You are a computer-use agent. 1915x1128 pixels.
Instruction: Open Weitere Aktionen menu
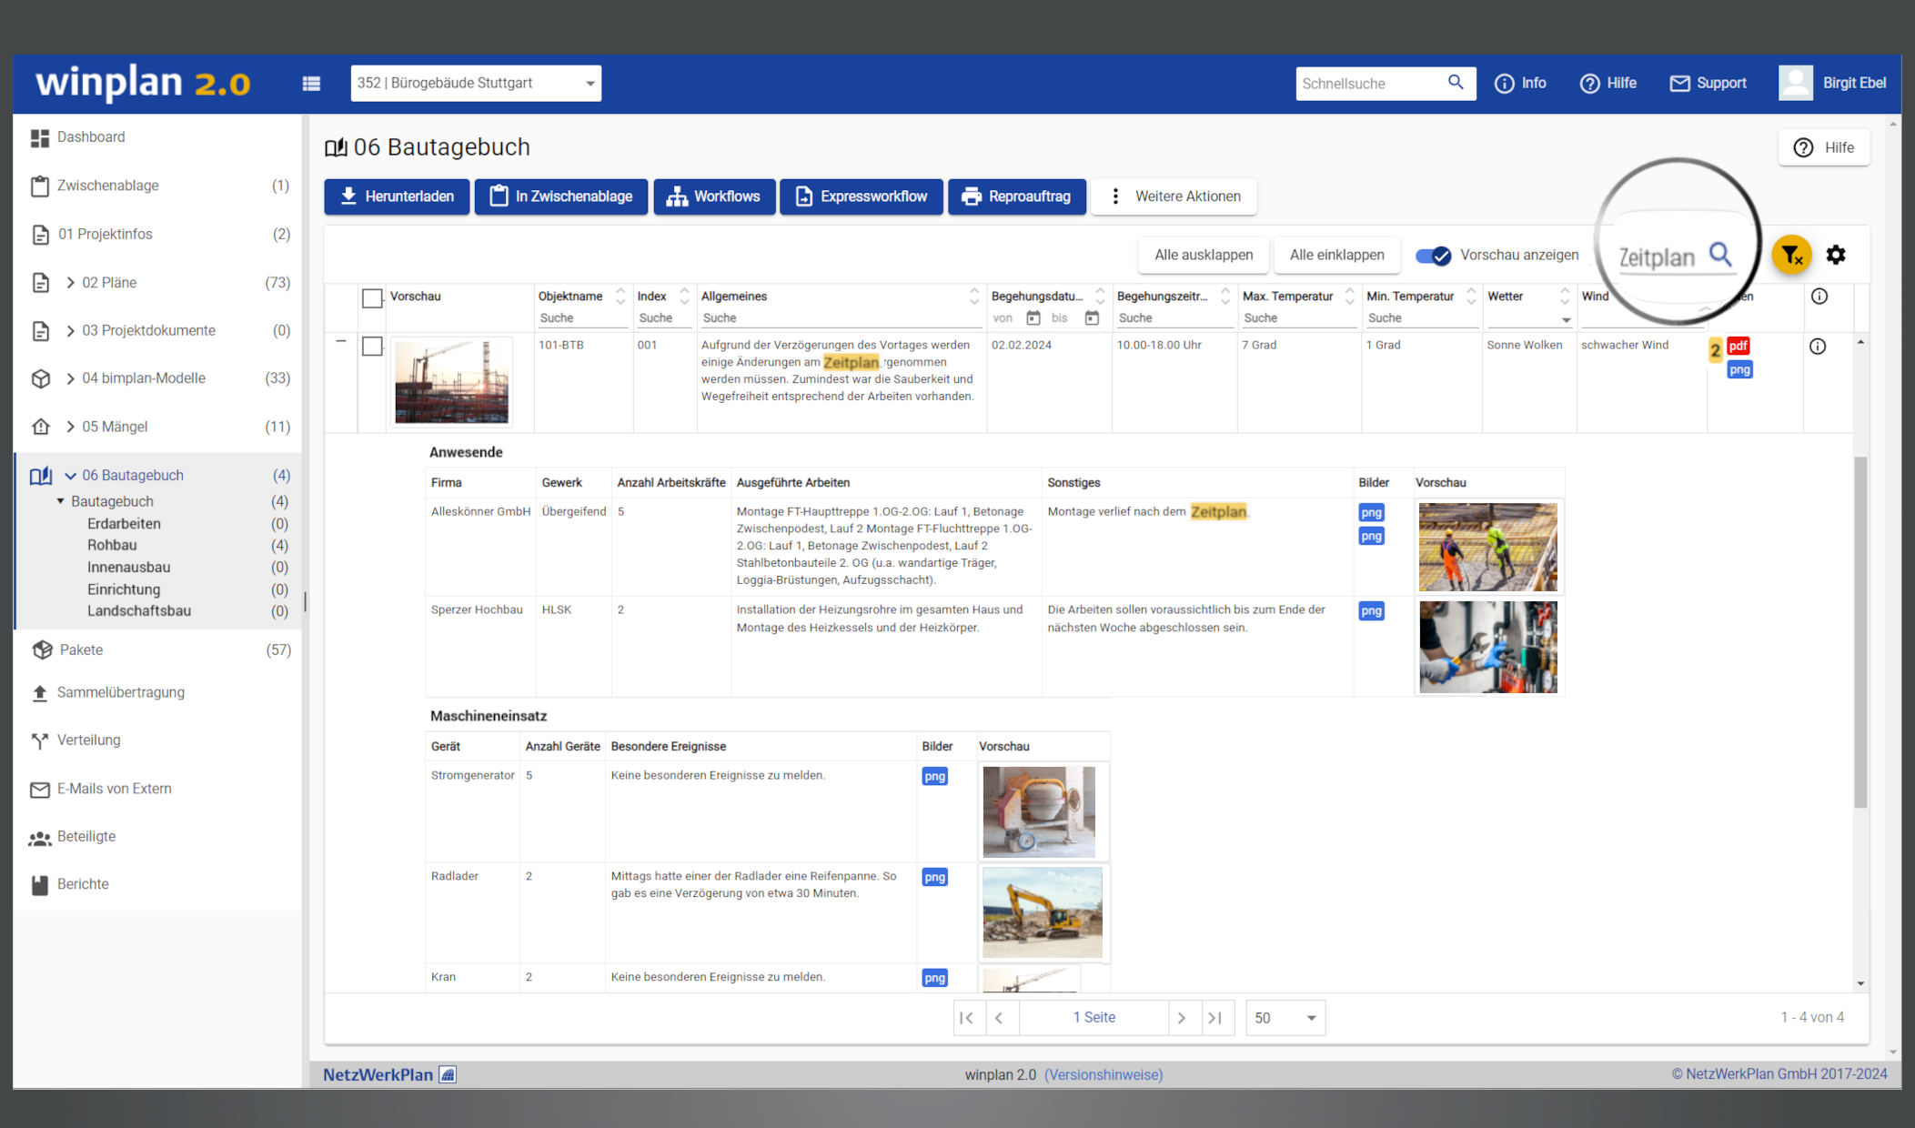click(1174, 196)
